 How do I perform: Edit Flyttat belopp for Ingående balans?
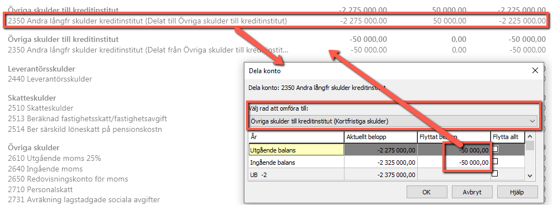click(454, 162)
